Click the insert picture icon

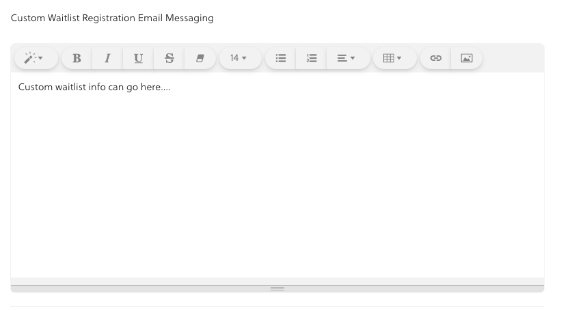tap(467, 58)
